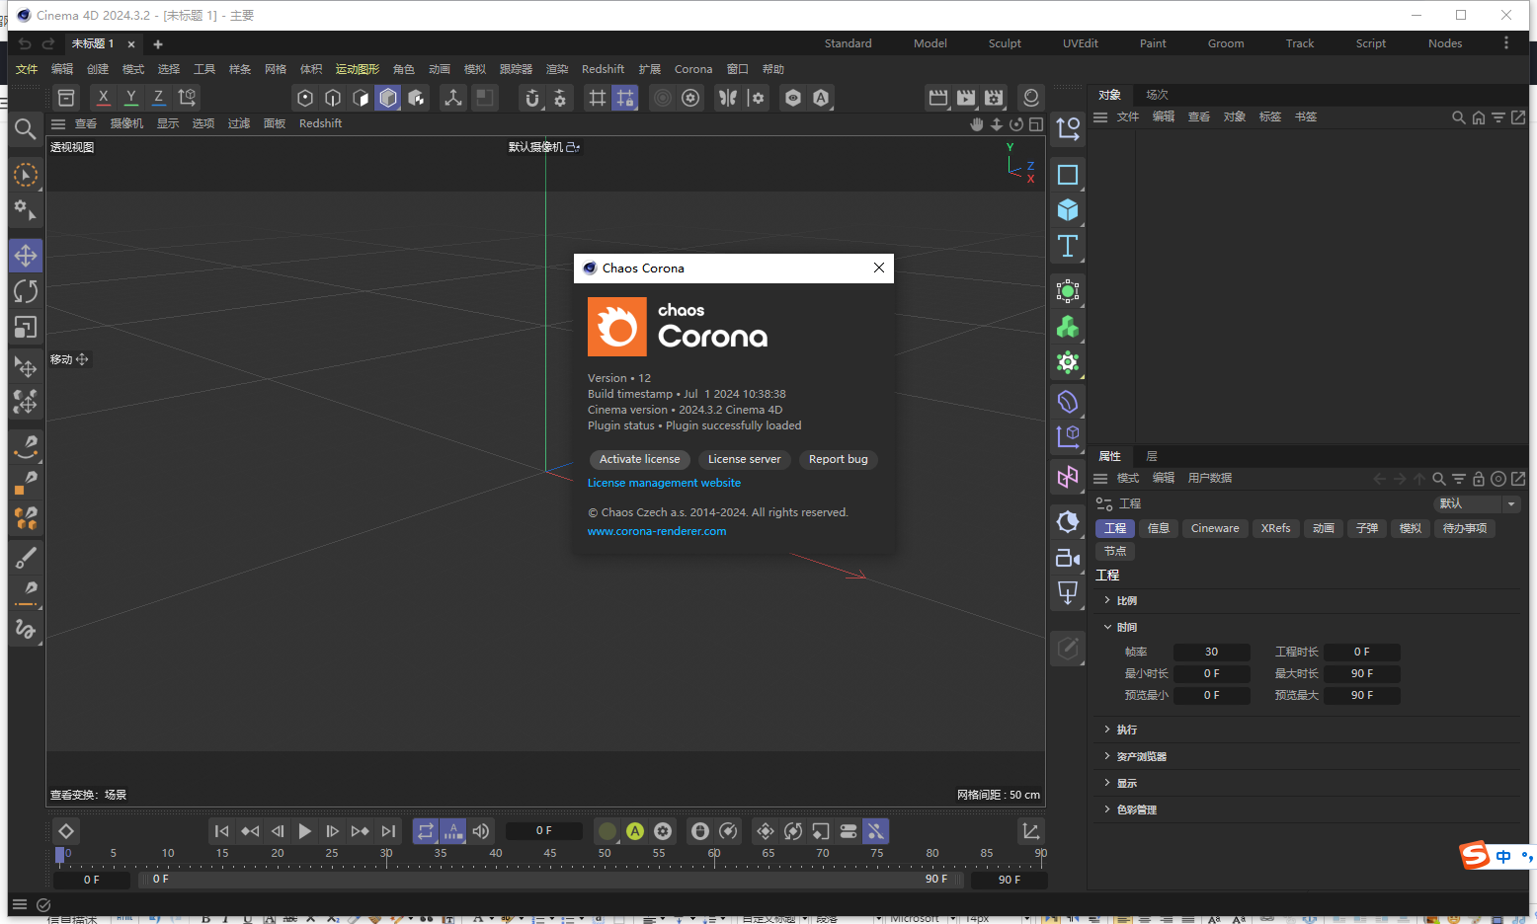The height and width of the screenshot is (924, 1537).
Task: Open Render Settings gear clapper icon
Action: pyautogui.click(x=994, y=98)
